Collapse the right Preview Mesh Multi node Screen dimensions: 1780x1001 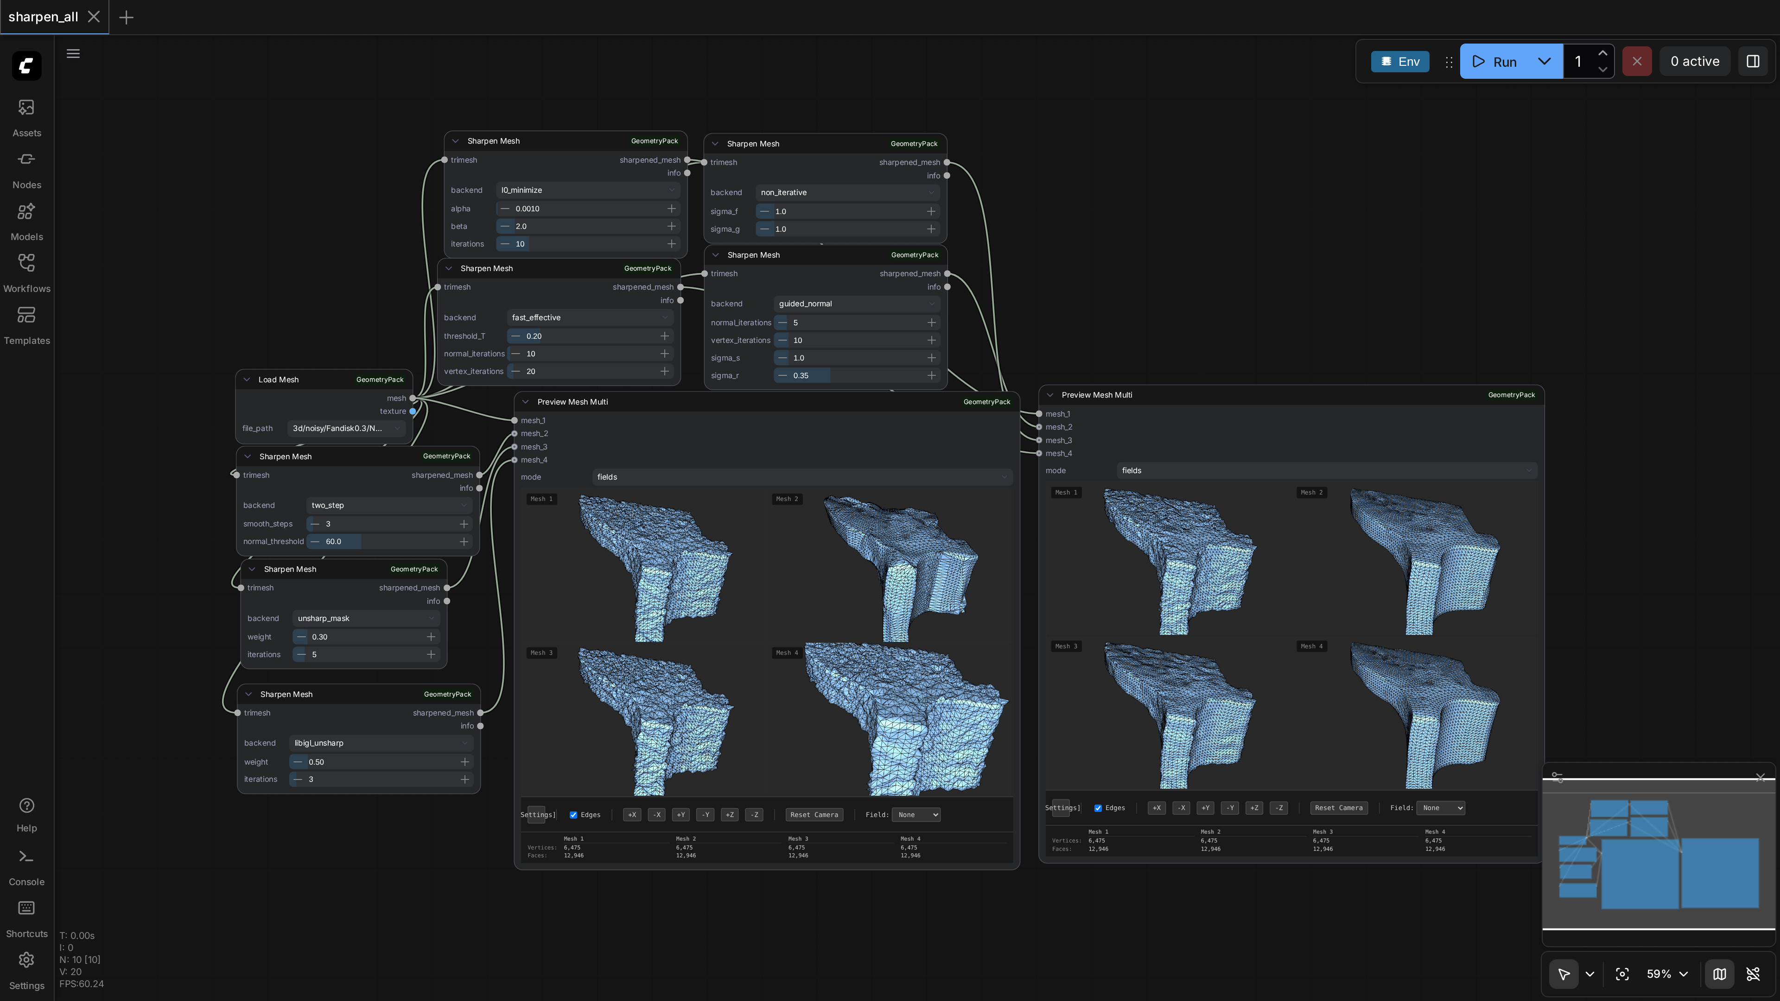1050,395
